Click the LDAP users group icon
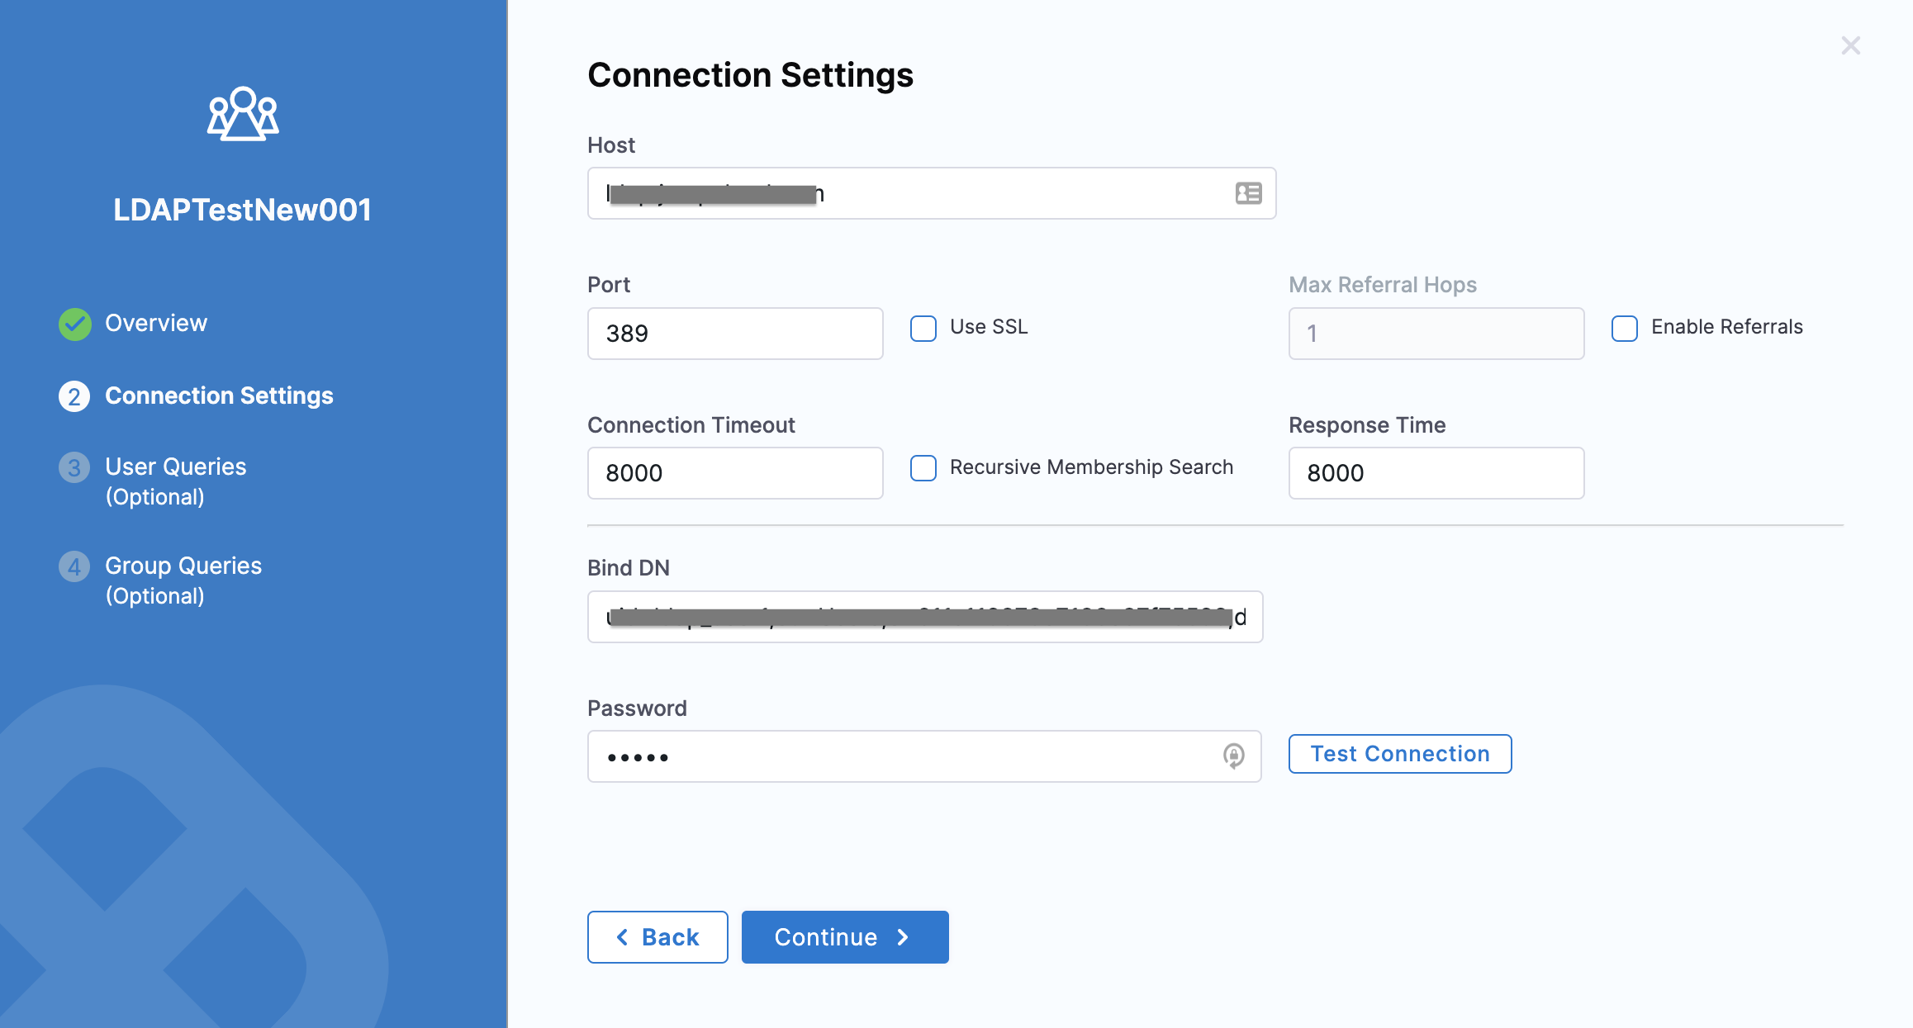Viewport: 1913px width, 1028px height. (243, 114)
